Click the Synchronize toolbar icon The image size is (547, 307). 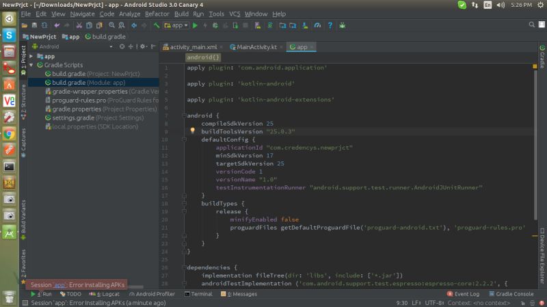pyautogui.click(x=44, y=25)
